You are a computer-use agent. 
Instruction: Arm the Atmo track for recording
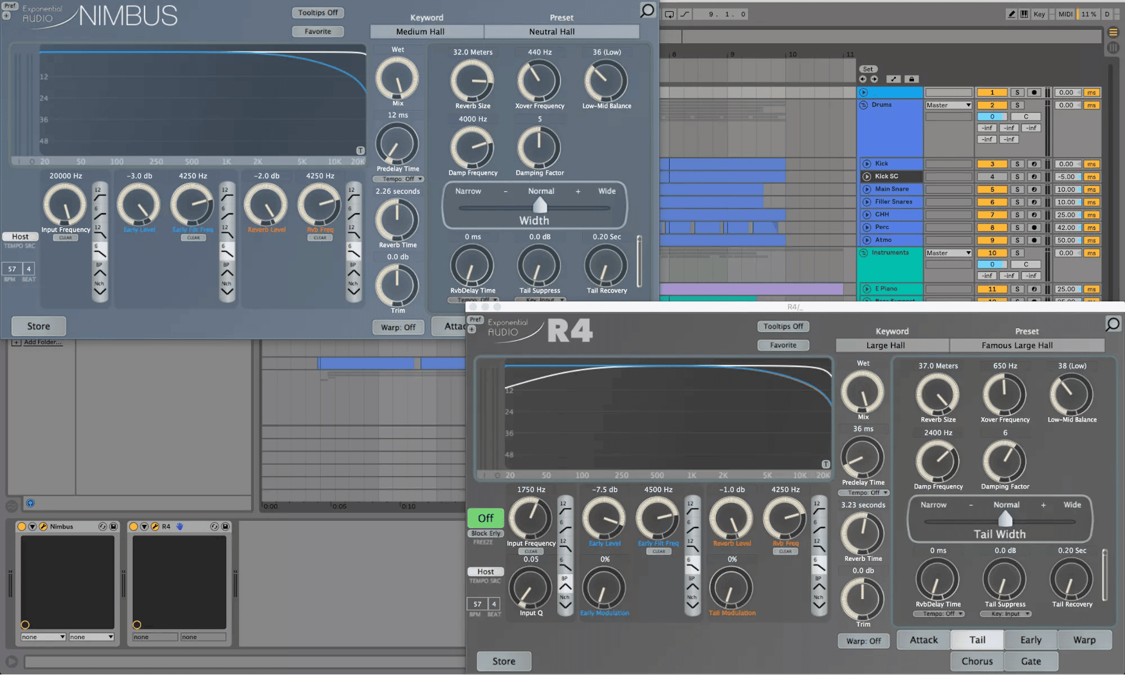pos(1034,240)
